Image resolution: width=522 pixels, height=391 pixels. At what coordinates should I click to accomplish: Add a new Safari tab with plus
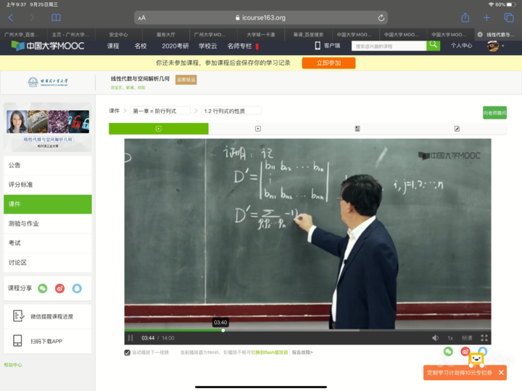[486, 17]
